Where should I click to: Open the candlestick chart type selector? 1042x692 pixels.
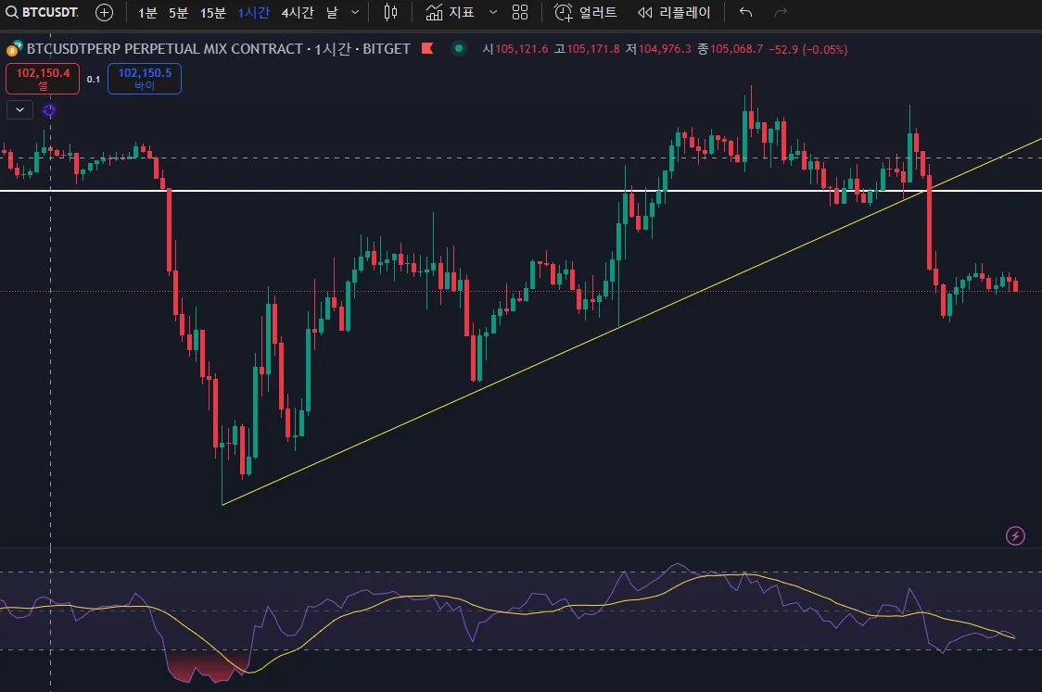pos(391,12)
